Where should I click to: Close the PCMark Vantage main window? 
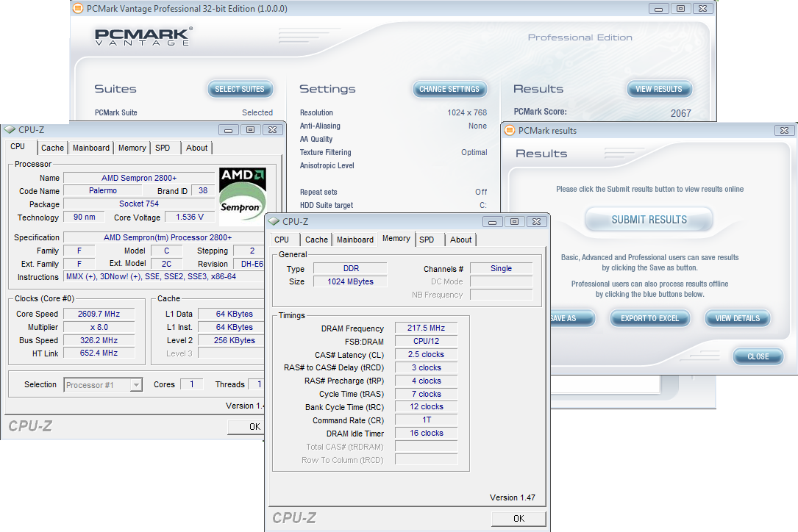click(x=703, y=9)
